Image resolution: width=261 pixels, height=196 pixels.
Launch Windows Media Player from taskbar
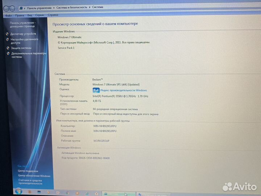(x=49, y=192)
